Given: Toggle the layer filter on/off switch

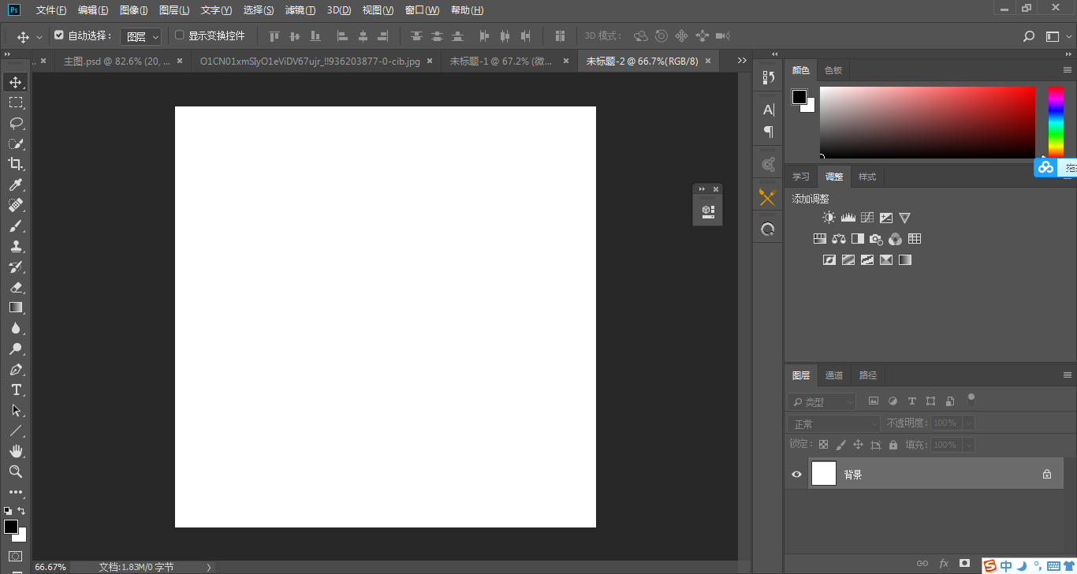Looking at the screenshot, I should click(971, 398).
